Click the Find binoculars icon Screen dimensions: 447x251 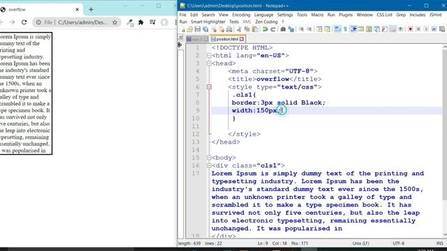(x=283, y=29)
